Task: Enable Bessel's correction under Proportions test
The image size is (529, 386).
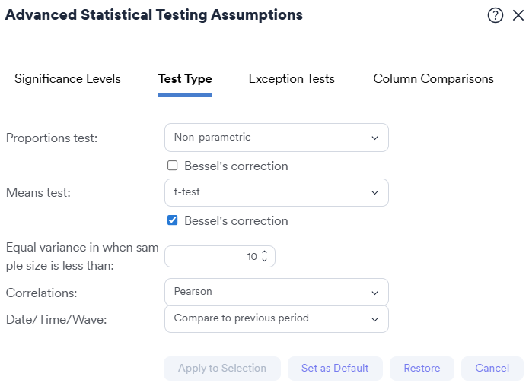Action: click(173, 166)
